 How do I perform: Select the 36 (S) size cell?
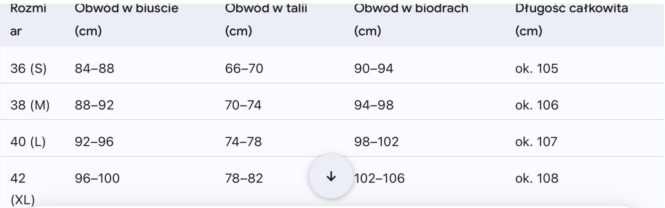28,68
